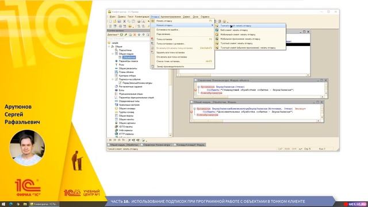Screen dimensions: 368x207
Task: Choose Тонкий клиент: начать отладку
Action: (250, 25)
